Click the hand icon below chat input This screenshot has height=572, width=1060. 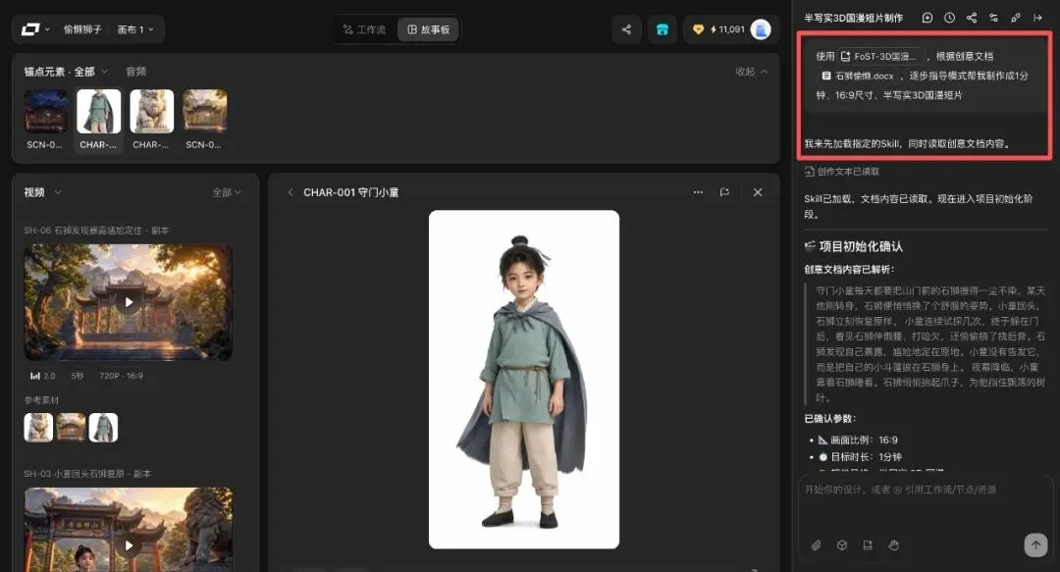(x=894, y=545)
